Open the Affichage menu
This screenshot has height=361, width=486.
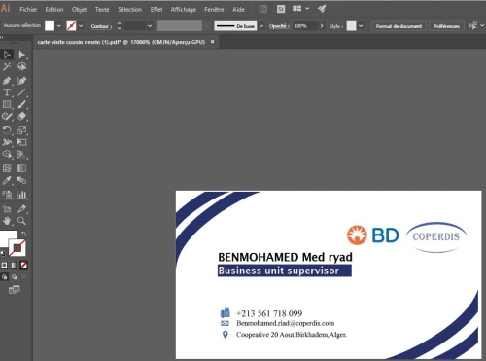tap(184, 10)
